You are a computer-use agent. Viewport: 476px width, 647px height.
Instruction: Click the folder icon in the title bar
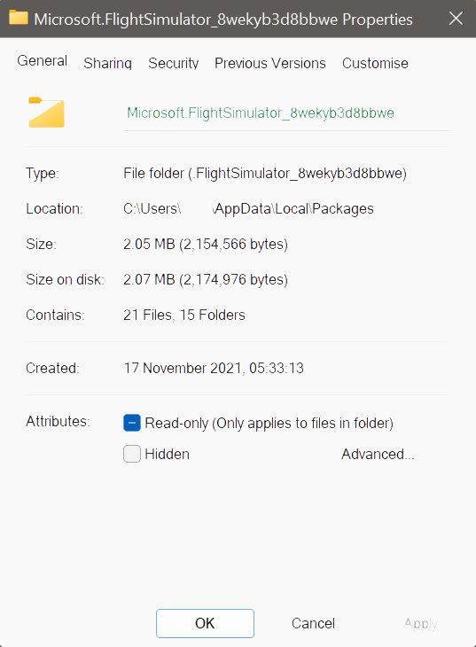pyautogui.click(x=19, y=18)
